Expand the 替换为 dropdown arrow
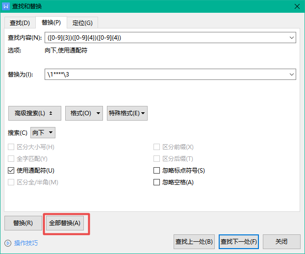This screenshot has width=305, height=254. 292,75
